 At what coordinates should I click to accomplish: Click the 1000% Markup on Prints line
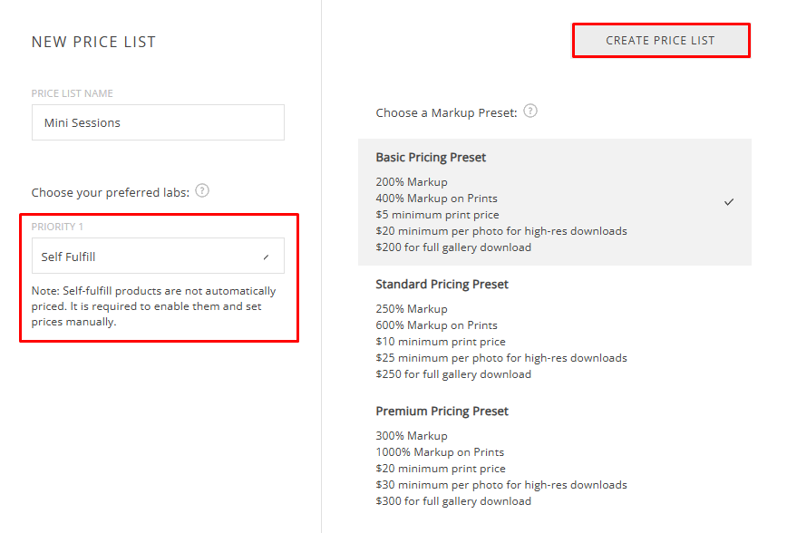click(440, 452)
